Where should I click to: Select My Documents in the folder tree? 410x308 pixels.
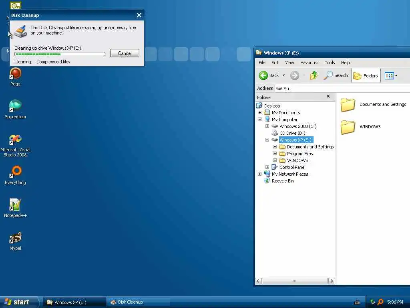click(x=286, y=113)
